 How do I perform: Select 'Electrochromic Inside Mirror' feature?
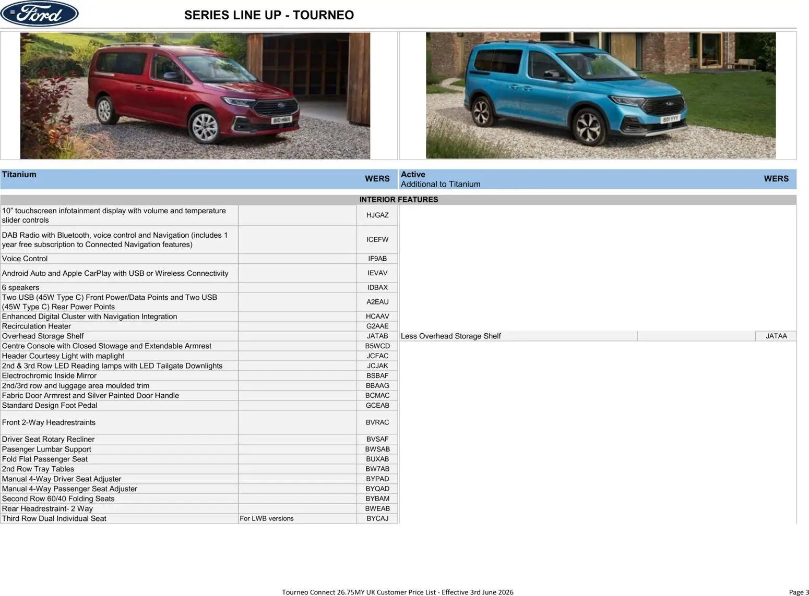pos(49,376)
